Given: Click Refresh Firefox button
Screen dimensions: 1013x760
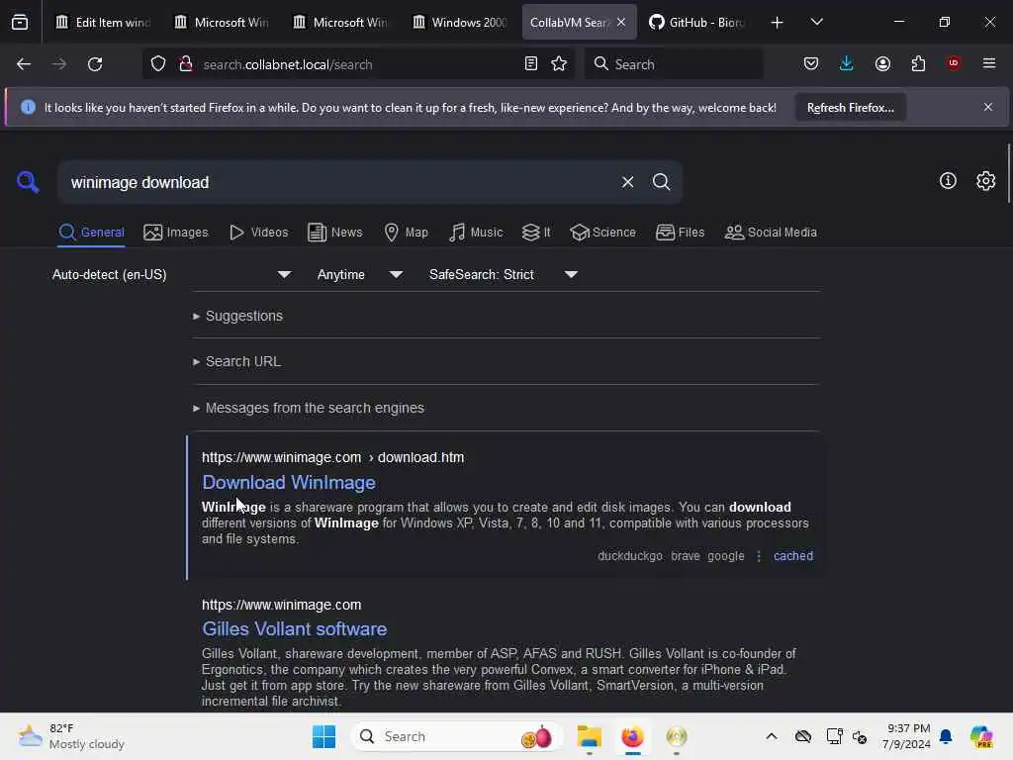Looking at the screenshot, I should [x=850, y=108].
